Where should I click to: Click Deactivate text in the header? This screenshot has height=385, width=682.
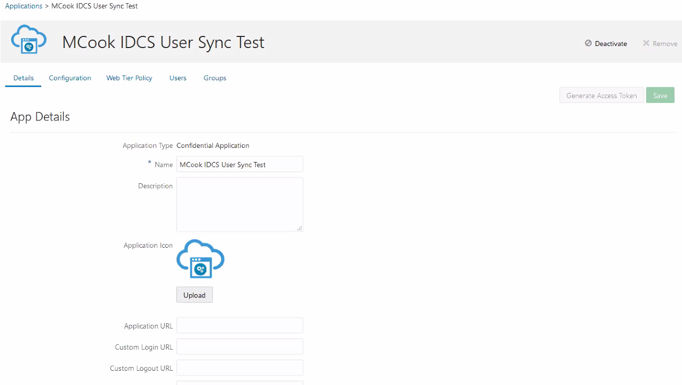point(611,44)
